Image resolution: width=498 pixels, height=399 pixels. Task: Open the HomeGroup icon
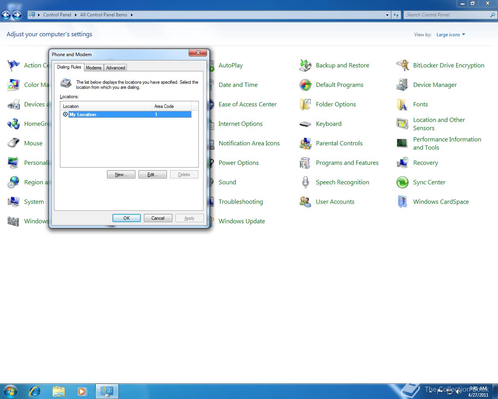[x=14, y=124]
